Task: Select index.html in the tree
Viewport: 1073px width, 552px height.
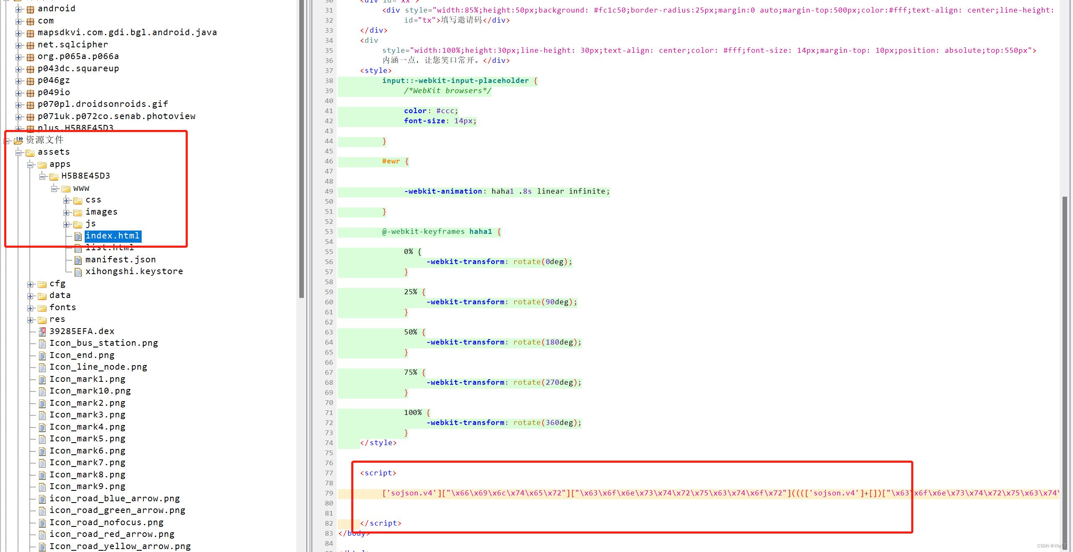Action: [112, 236]
